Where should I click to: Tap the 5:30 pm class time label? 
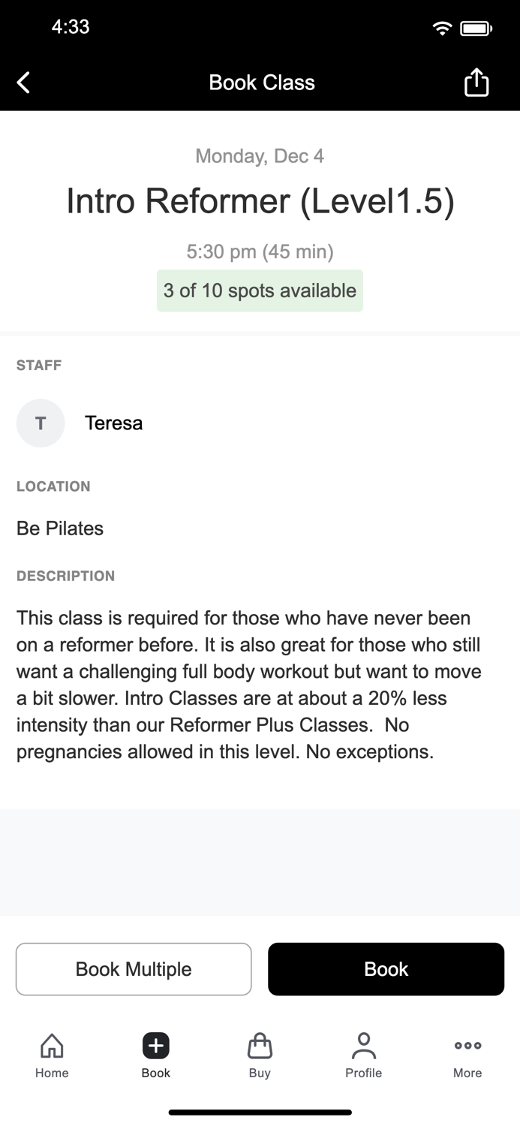[x=260, y=251]
